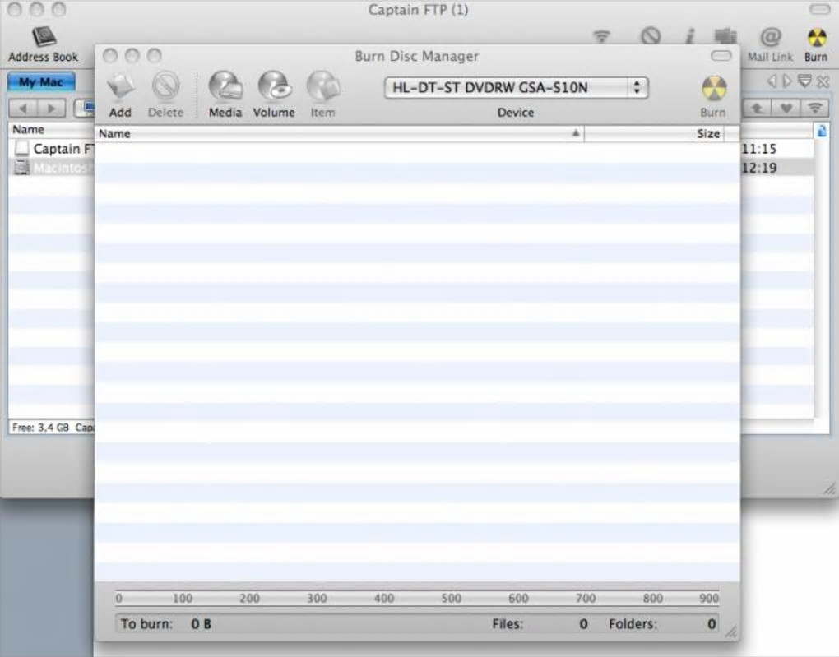Sort the burn list by Name column
The image size is (839, 657).
click(339, 134)
